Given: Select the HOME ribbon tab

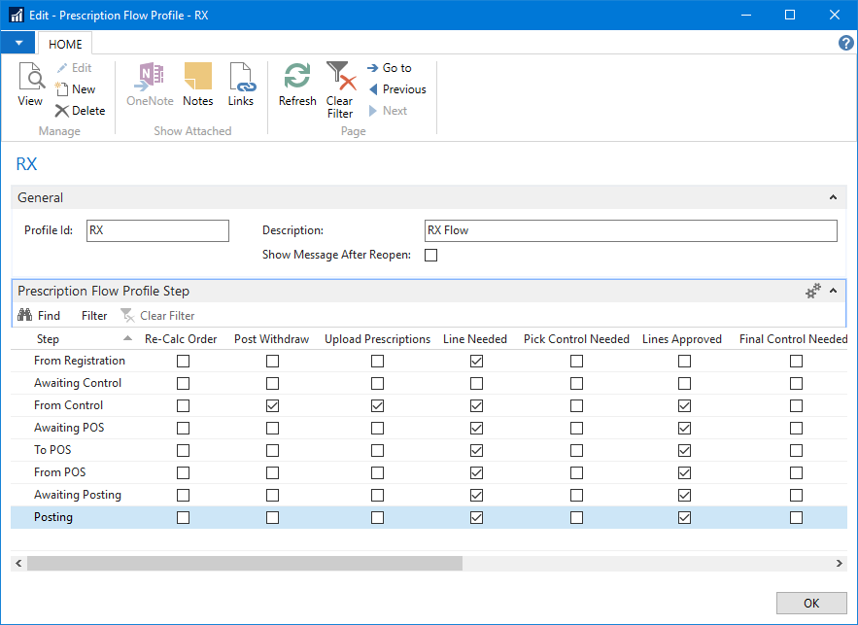Looking at the screenshot, I should (65, 44).
